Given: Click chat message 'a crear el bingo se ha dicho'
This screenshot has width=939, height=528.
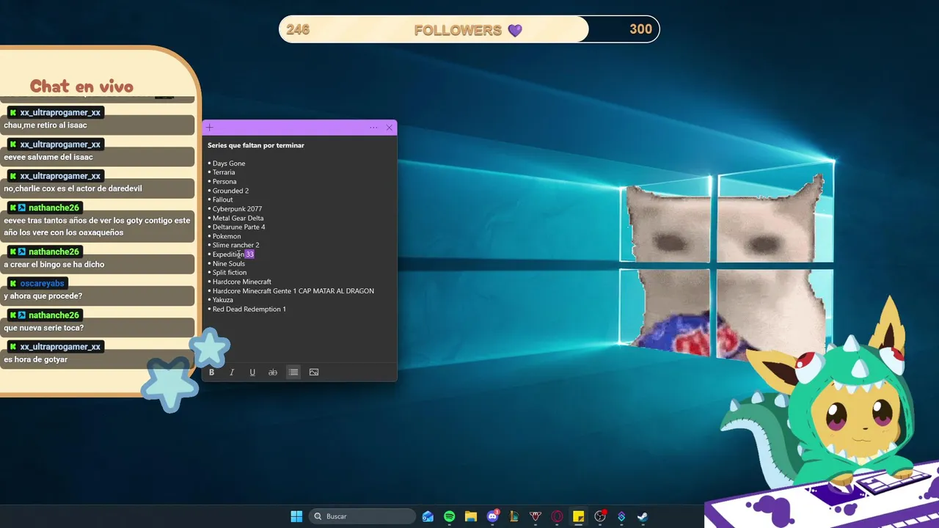Looking at the screenshot, I should (x=54, y=265).
